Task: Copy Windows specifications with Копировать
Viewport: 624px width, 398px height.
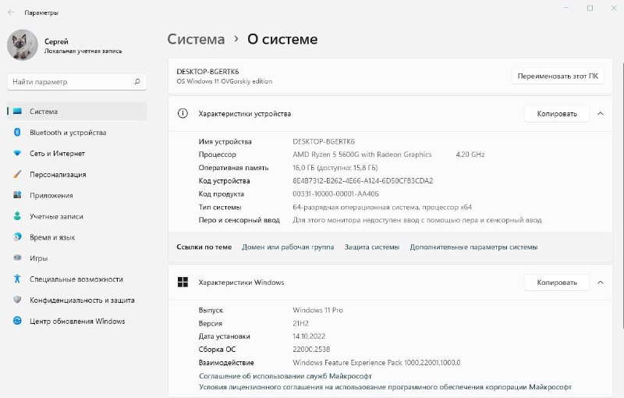Action: pyautogui.click(x=556, y=283)
